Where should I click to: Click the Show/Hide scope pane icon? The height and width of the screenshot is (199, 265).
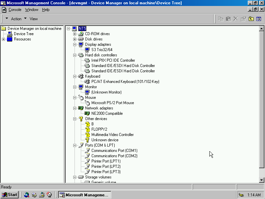[x=259, y=19]
